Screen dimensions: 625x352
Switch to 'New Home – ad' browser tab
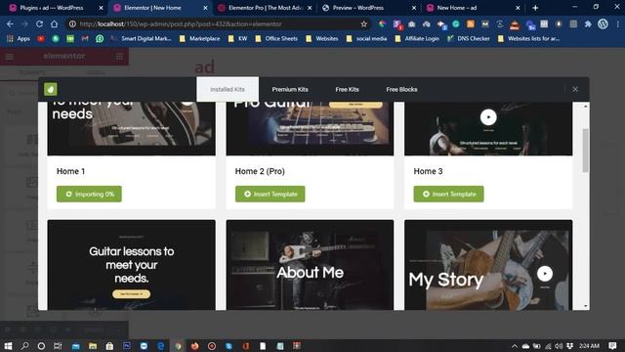(x=457, y=8)
